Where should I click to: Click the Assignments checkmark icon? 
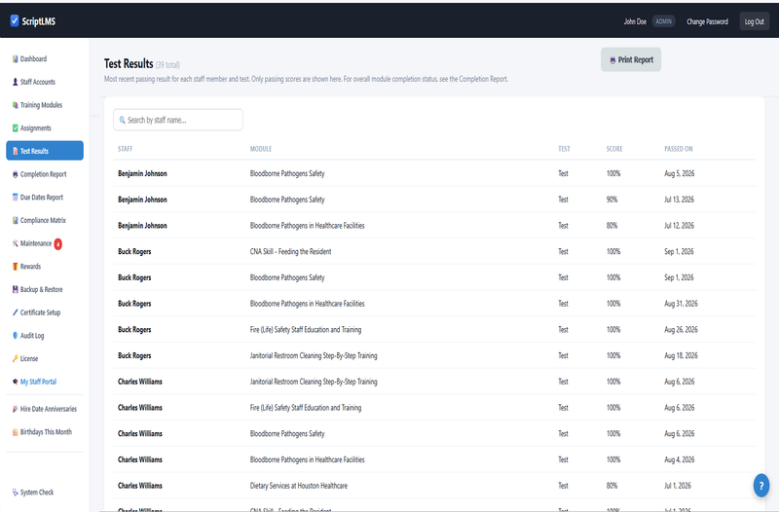(x=15, y=128)
